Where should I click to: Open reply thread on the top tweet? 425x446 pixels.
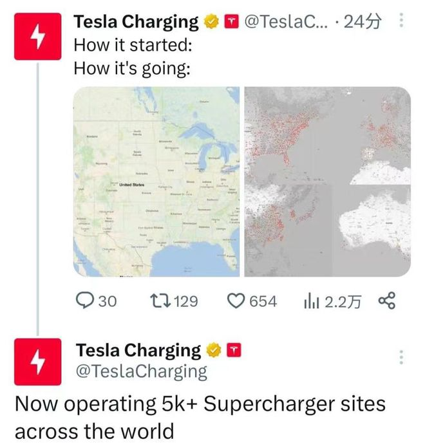(86, 301)
